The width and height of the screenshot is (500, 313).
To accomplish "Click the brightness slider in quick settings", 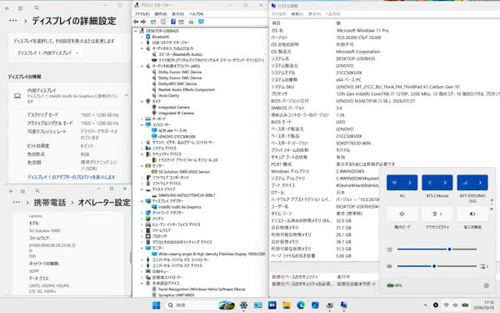I will [437, 249].
